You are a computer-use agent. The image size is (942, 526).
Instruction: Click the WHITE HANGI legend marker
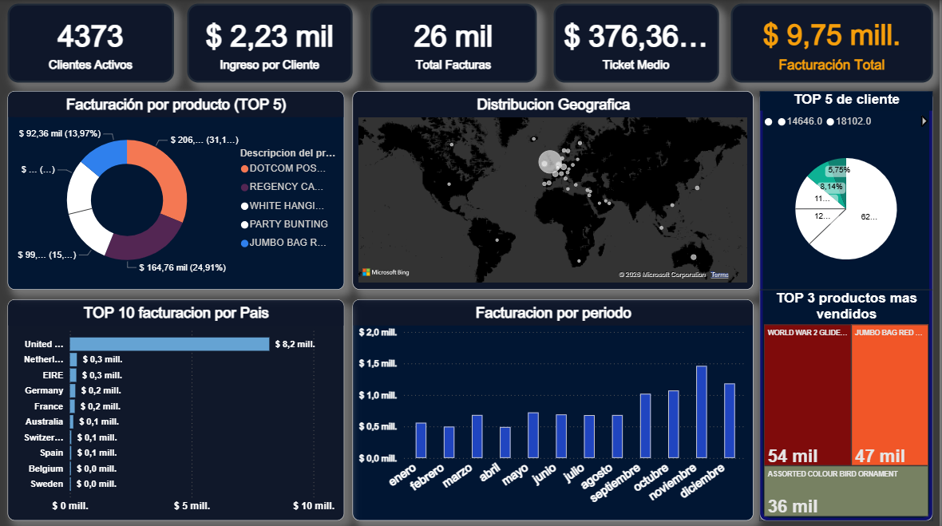coord(245,205)
